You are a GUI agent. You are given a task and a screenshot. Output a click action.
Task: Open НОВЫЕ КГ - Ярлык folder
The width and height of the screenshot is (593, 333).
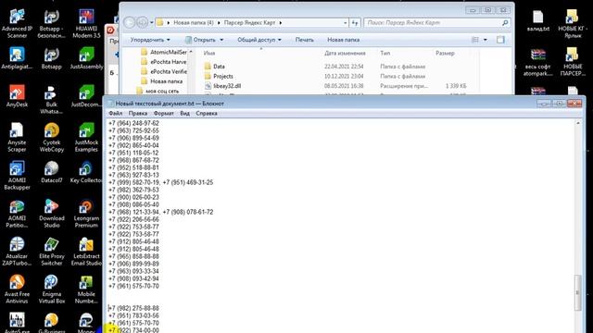(573, 24)
